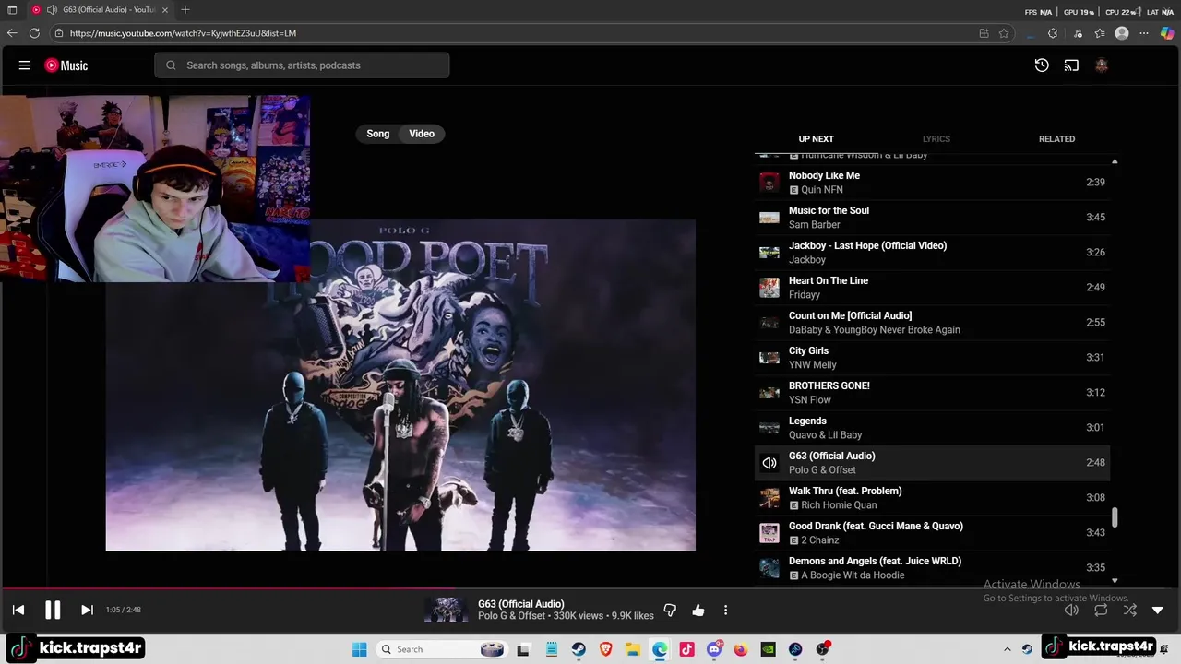Screen dimensions: 1181x664
Task: Play BROTHERS GONE! by YSN Flow
Action: 932,393
